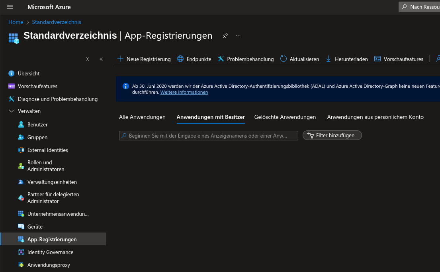Click the Diagnose und Problembehandlung icon

(x=12, y=99)
